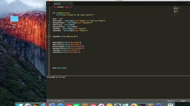
Task: Open the App Store dock icon
Action: point(44,105)
